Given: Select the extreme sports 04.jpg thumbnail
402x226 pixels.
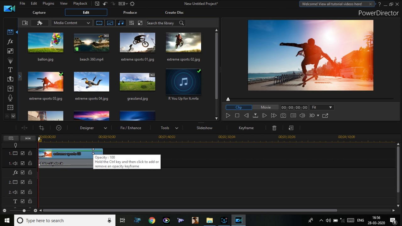Looking at the screenshot, I should (91, 82).
